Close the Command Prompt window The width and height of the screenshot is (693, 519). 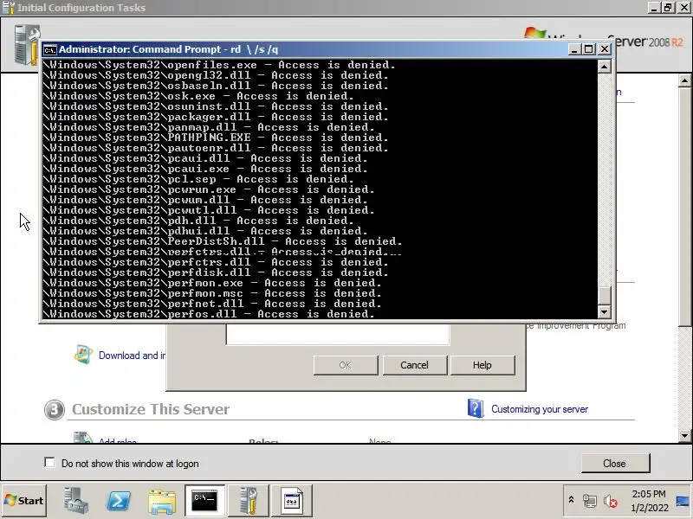point(604,49)
